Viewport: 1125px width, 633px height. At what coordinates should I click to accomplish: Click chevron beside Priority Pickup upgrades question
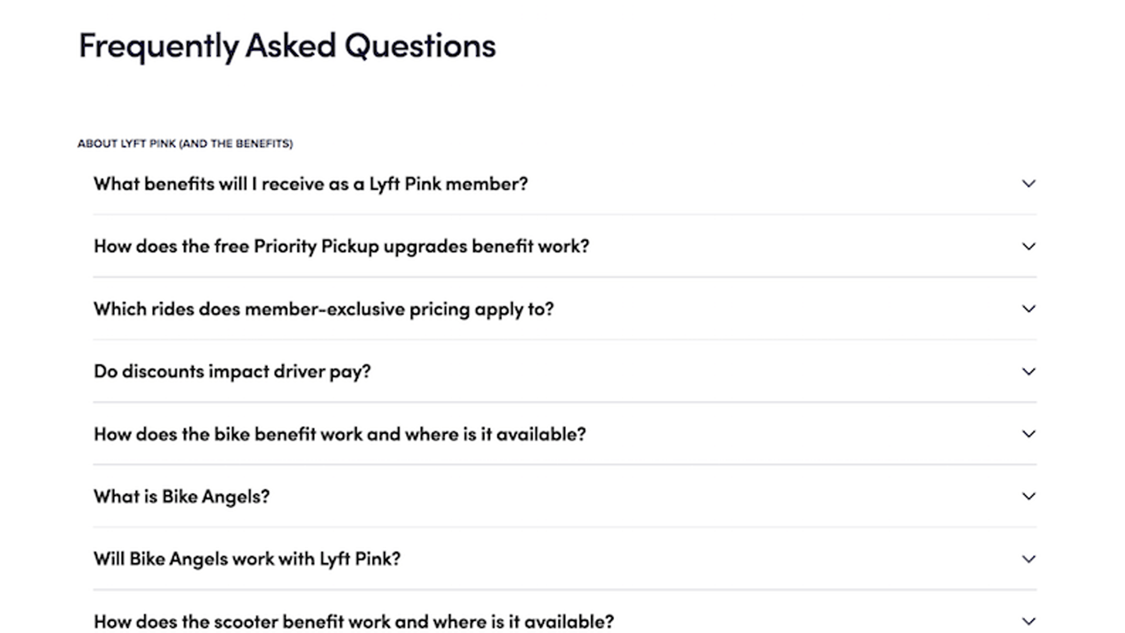point(1028,246)
